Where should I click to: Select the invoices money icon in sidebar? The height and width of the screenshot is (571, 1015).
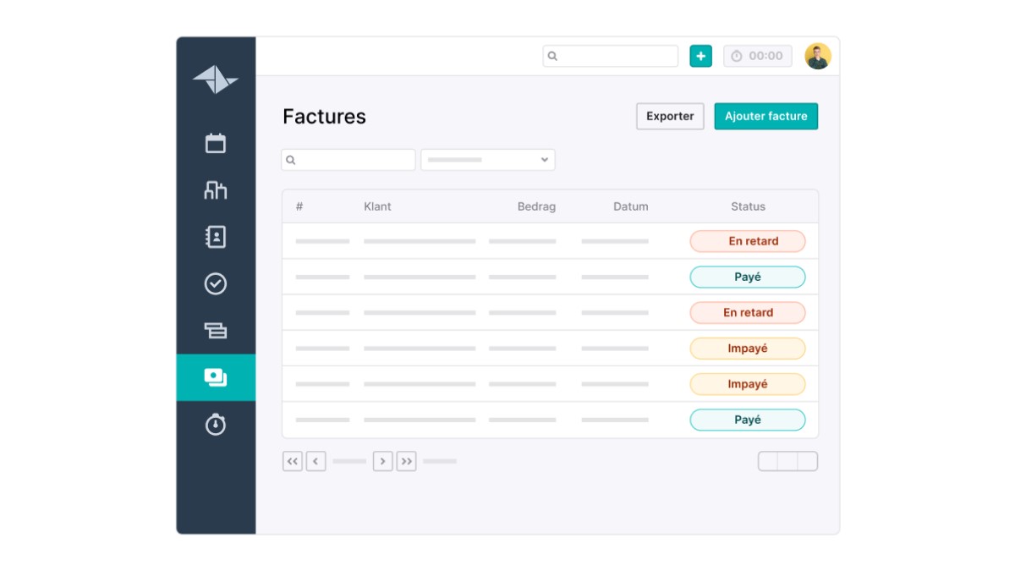[216, 377]
